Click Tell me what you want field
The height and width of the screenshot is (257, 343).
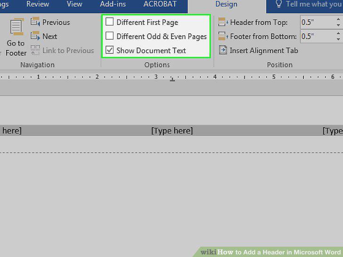(313, 4)
